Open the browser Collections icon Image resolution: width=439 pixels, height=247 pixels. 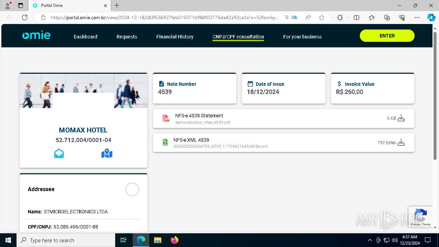click(387, 17)
